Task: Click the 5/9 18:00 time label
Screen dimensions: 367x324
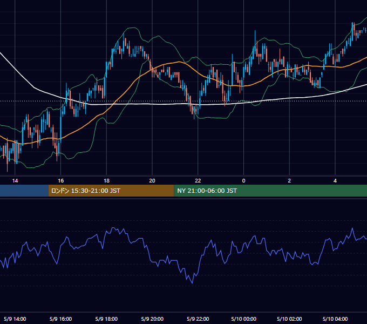Action: 106,319
